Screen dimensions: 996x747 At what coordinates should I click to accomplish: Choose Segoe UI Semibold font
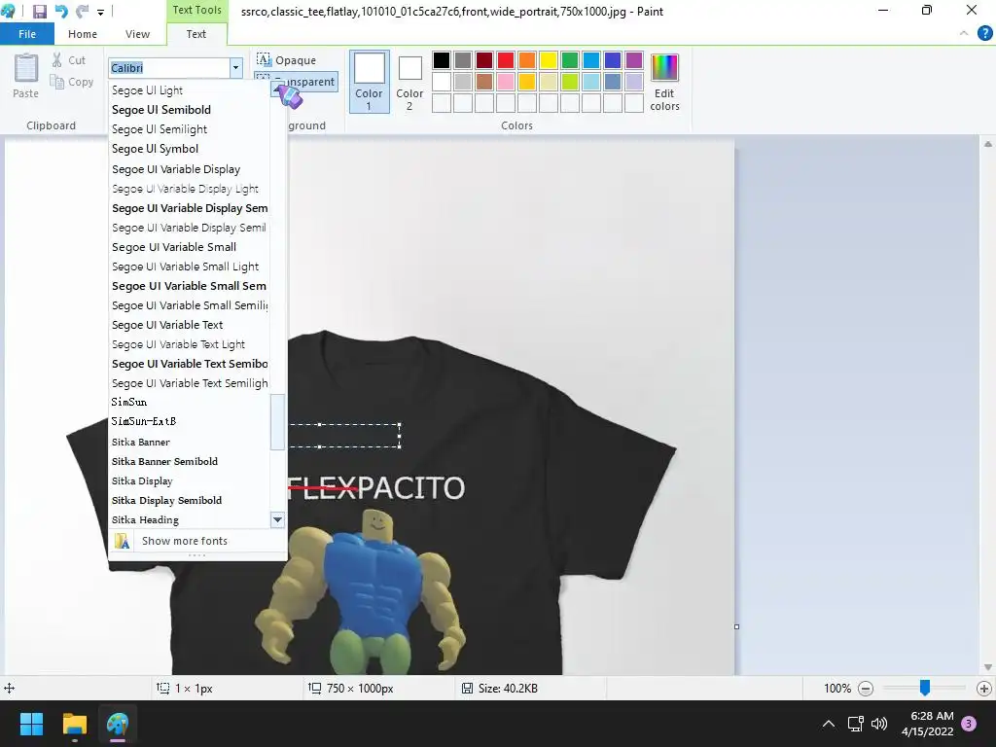(189, 110)
